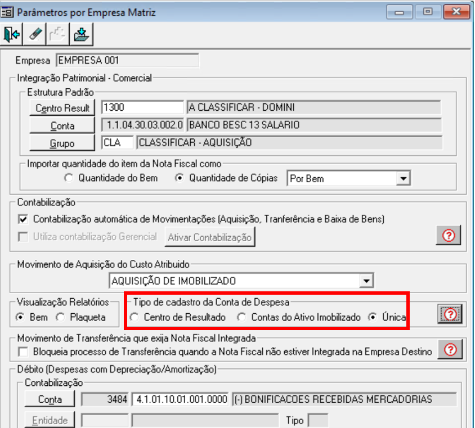
Task: Close the Parâmetros por Empresa Matriz window
Action: coord(456,12)
